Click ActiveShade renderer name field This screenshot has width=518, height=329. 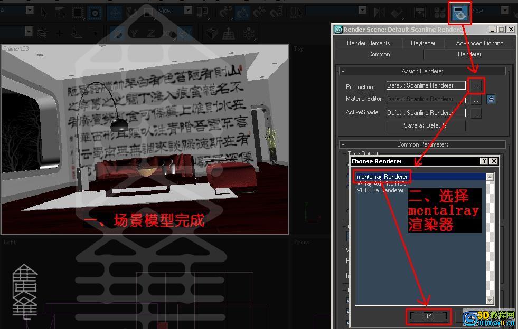pos(426,113)
